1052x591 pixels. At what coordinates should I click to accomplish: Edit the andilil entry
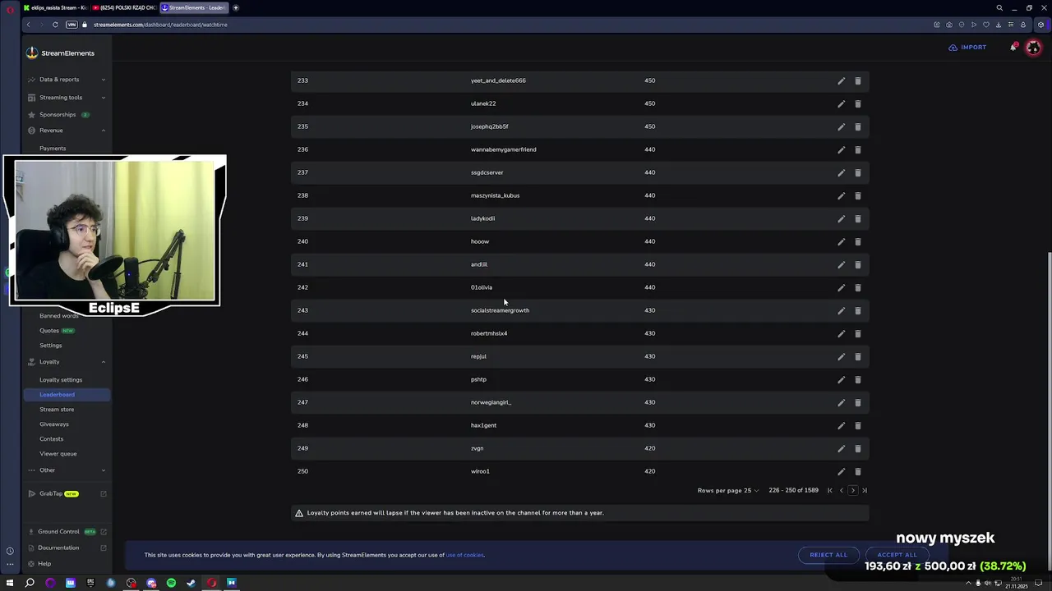pos(841,264)
